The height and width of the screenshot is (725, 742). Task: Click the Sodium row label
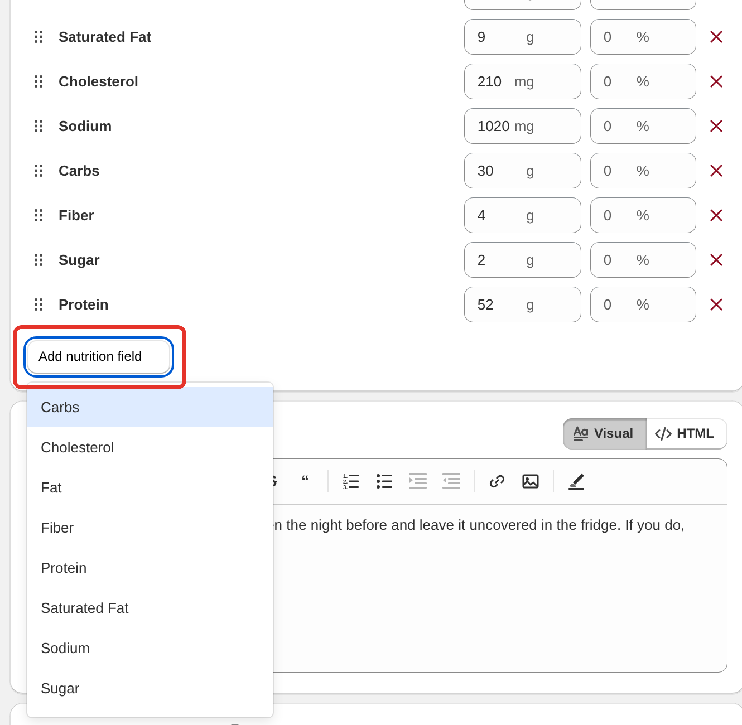coord(85,126)
